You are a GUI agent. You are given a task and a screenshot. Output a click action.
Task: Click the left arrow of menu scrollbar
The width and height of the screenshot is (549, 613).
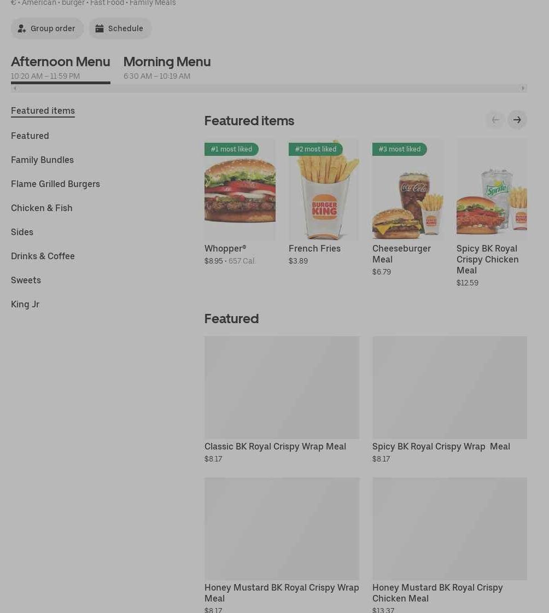tap(15, 89)
